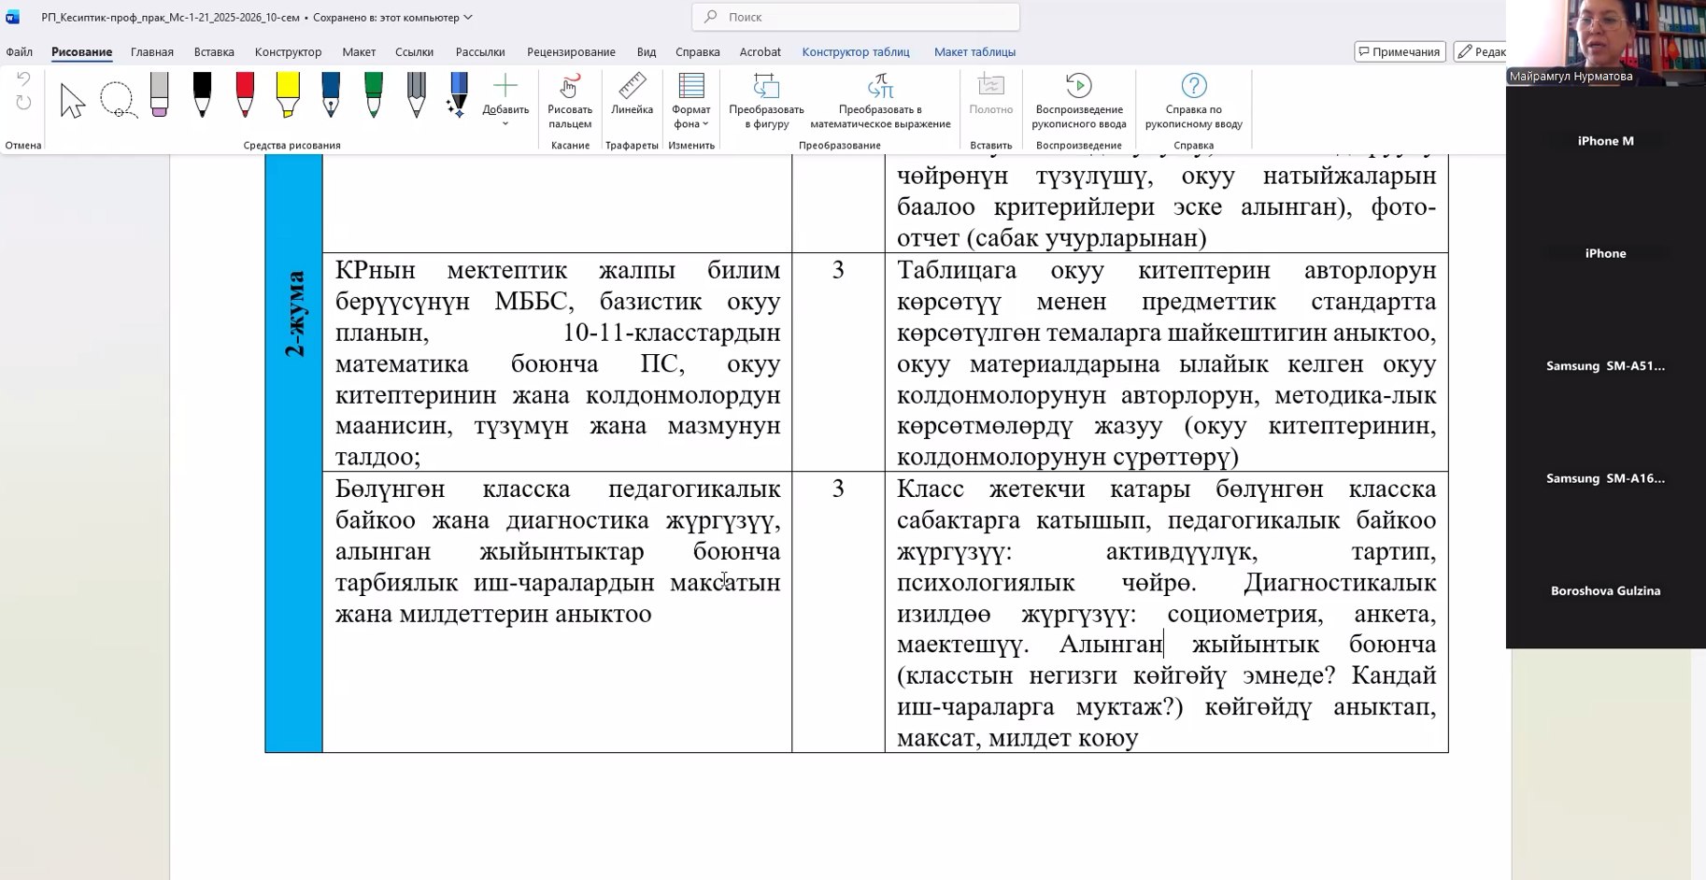Image resolution: width=1706 pixels, height=880 pixels.
Task: Open the Макет таблицы tab
Action: tap(974, 52)
